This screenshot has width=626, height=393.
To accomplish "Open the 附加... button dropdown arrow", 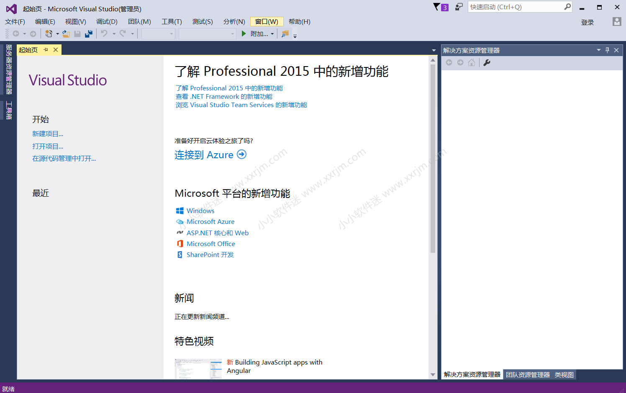I will click(272, 34).
